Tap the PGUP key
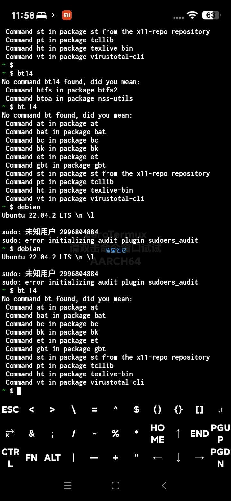231x501 pixels. pyautogui.click(x=220, y=434)
